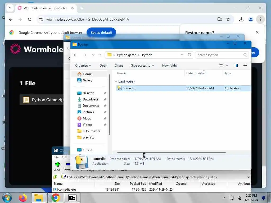Viewport: 271px width, 203px height.
Task: Refresh the Python folder view
Action: (x=189, y=55)
